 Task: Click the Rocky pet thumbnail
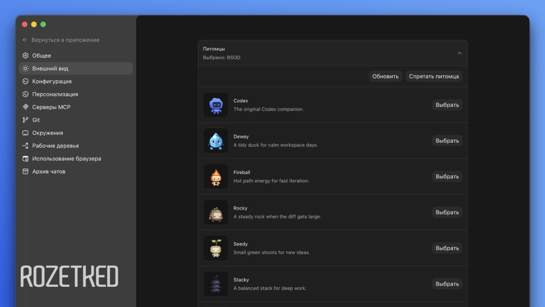[216, 212]
